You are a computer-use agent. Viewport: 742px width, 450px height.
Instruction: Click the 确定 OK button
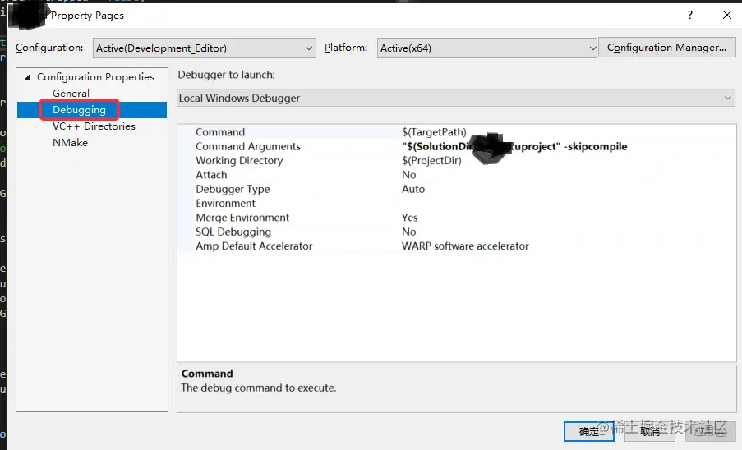click(x=588, y=431)
